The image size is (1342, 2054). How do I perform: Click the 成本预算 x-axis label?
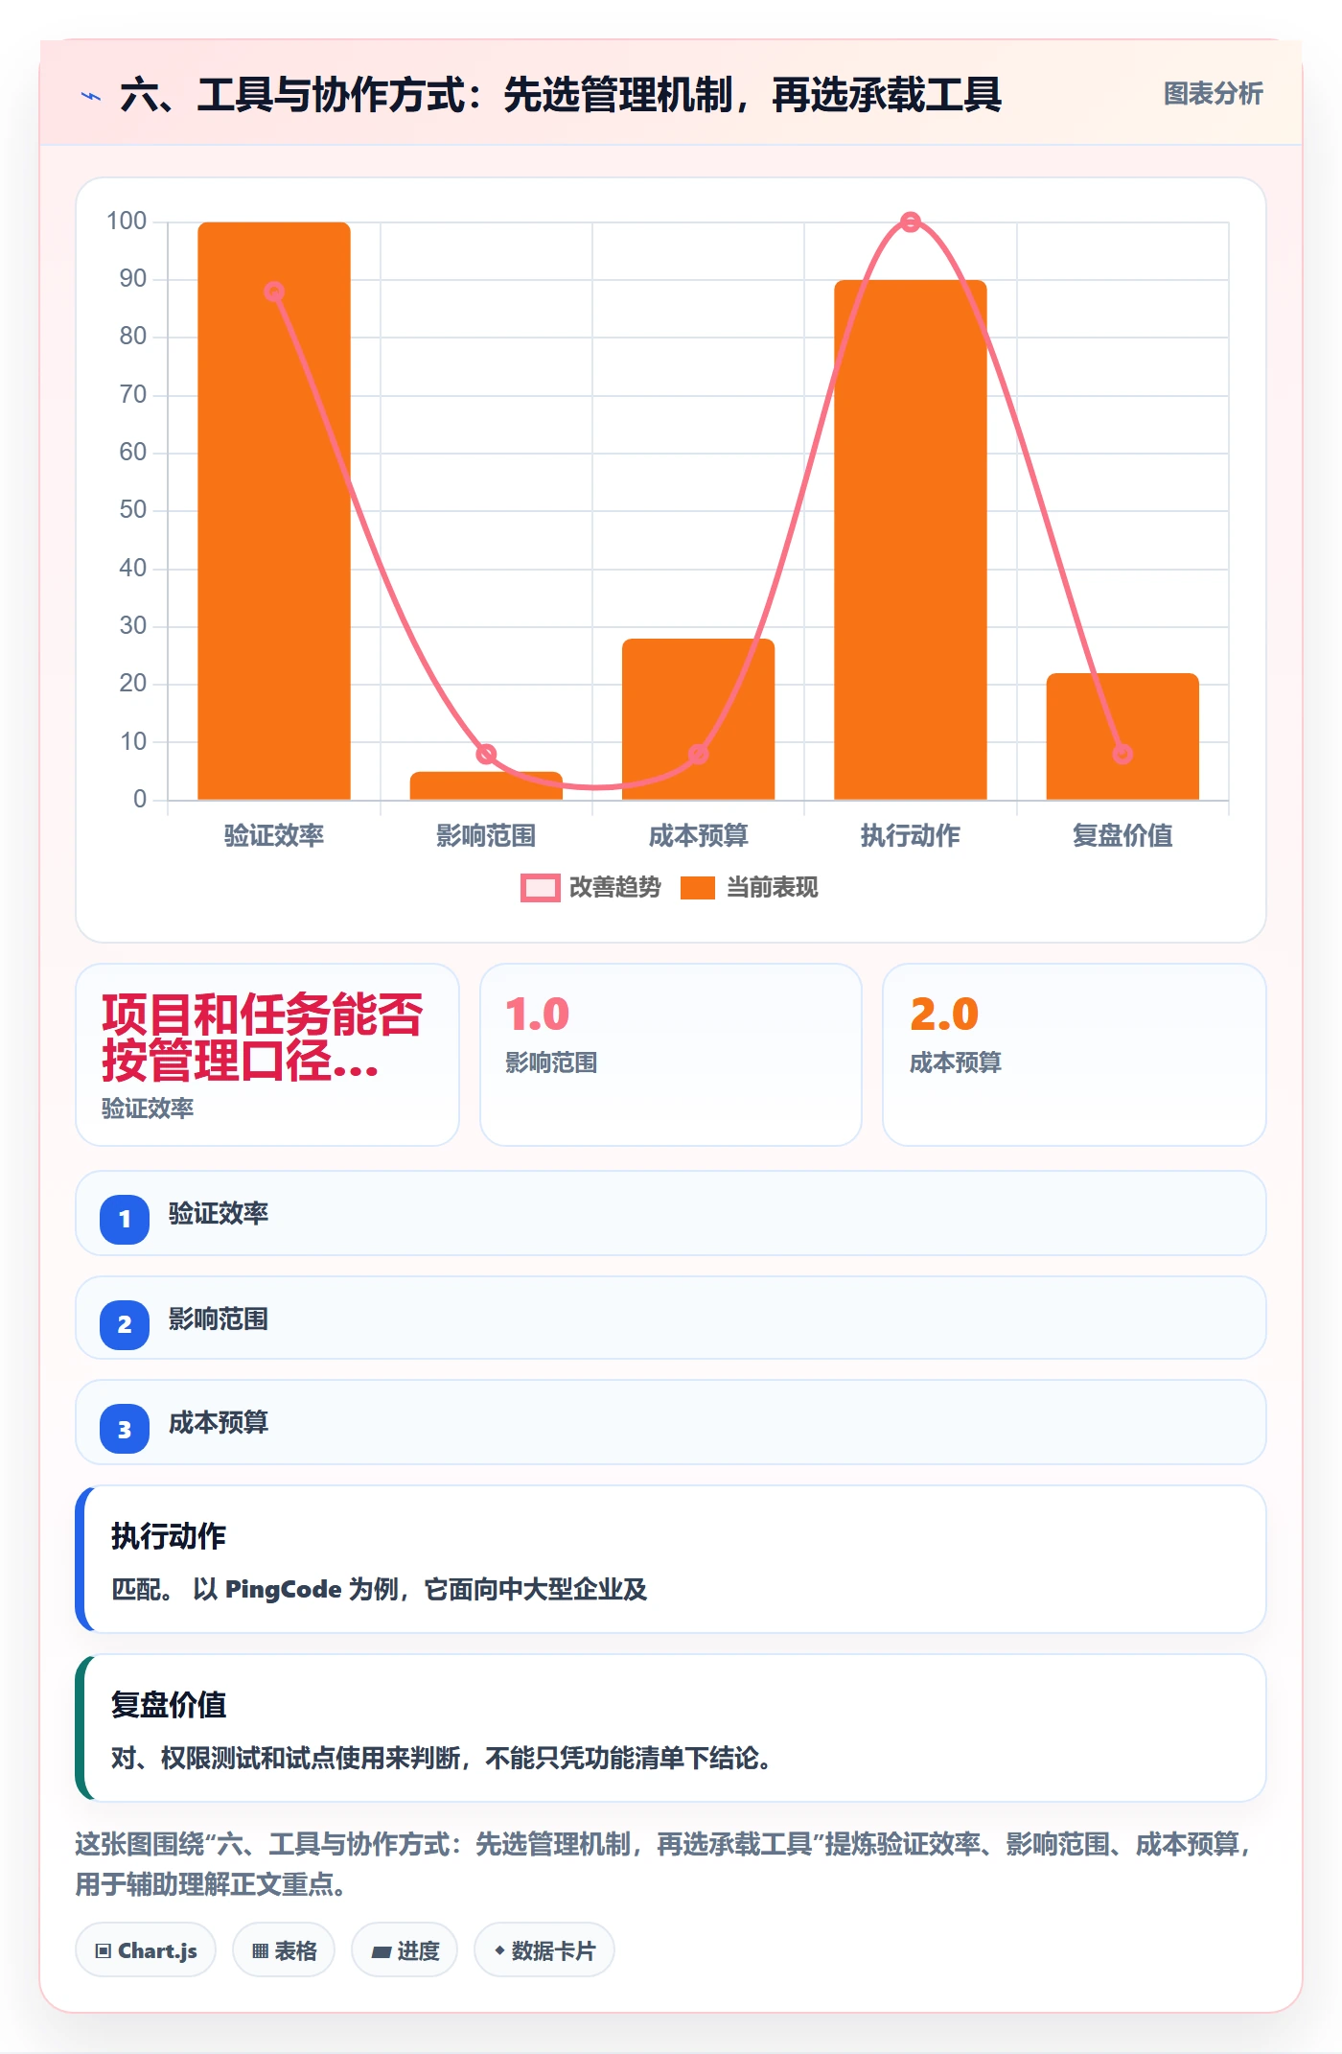(698, 836)
